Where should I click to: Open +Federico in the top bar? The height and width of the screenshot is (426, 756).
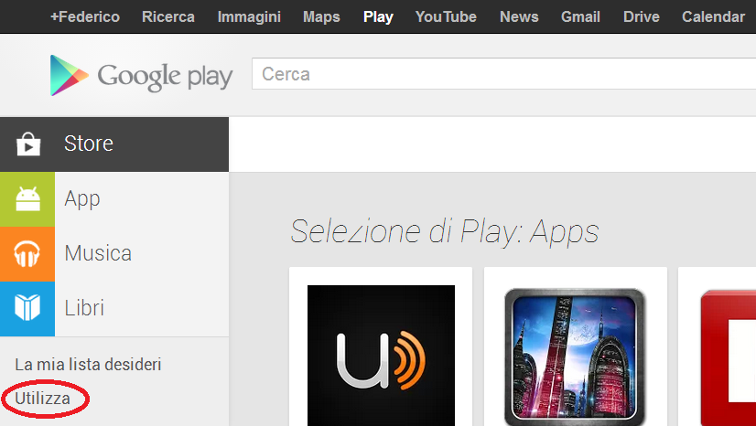coord(84,16)
